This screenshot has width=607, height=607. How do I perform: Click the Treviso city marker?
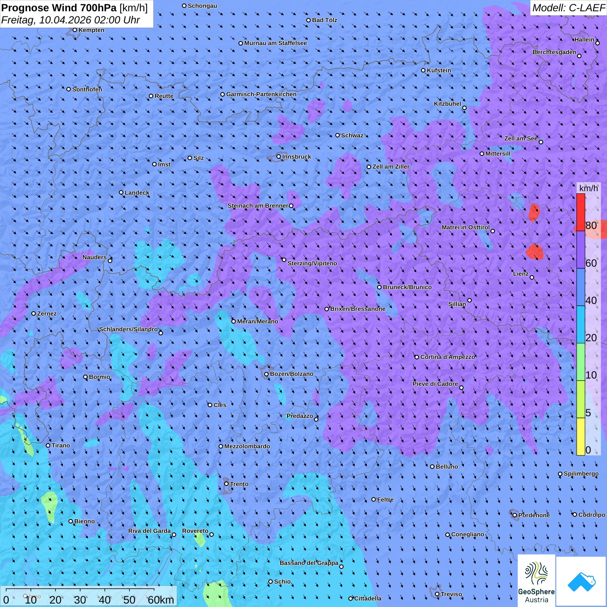[x=437, y=594]
